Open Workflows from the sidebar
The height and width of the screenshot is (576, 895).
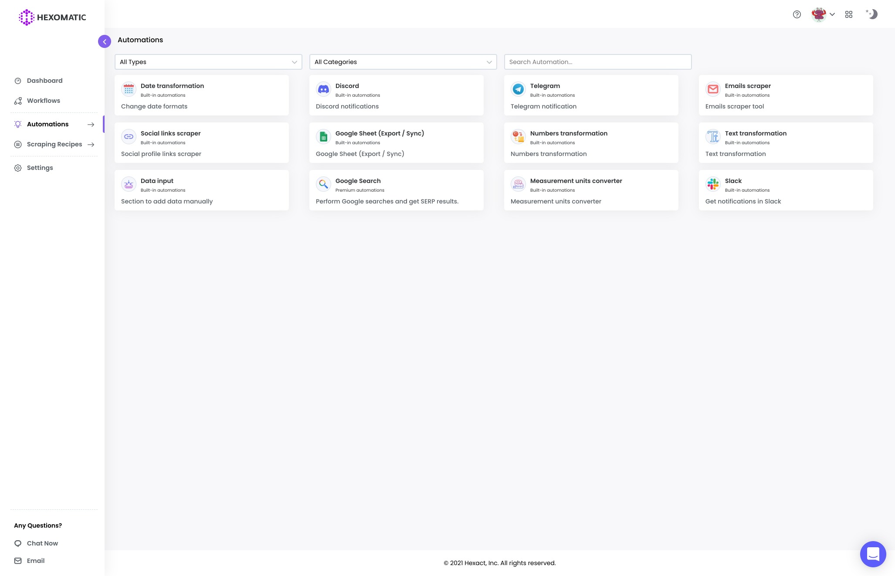click(44, 101)
